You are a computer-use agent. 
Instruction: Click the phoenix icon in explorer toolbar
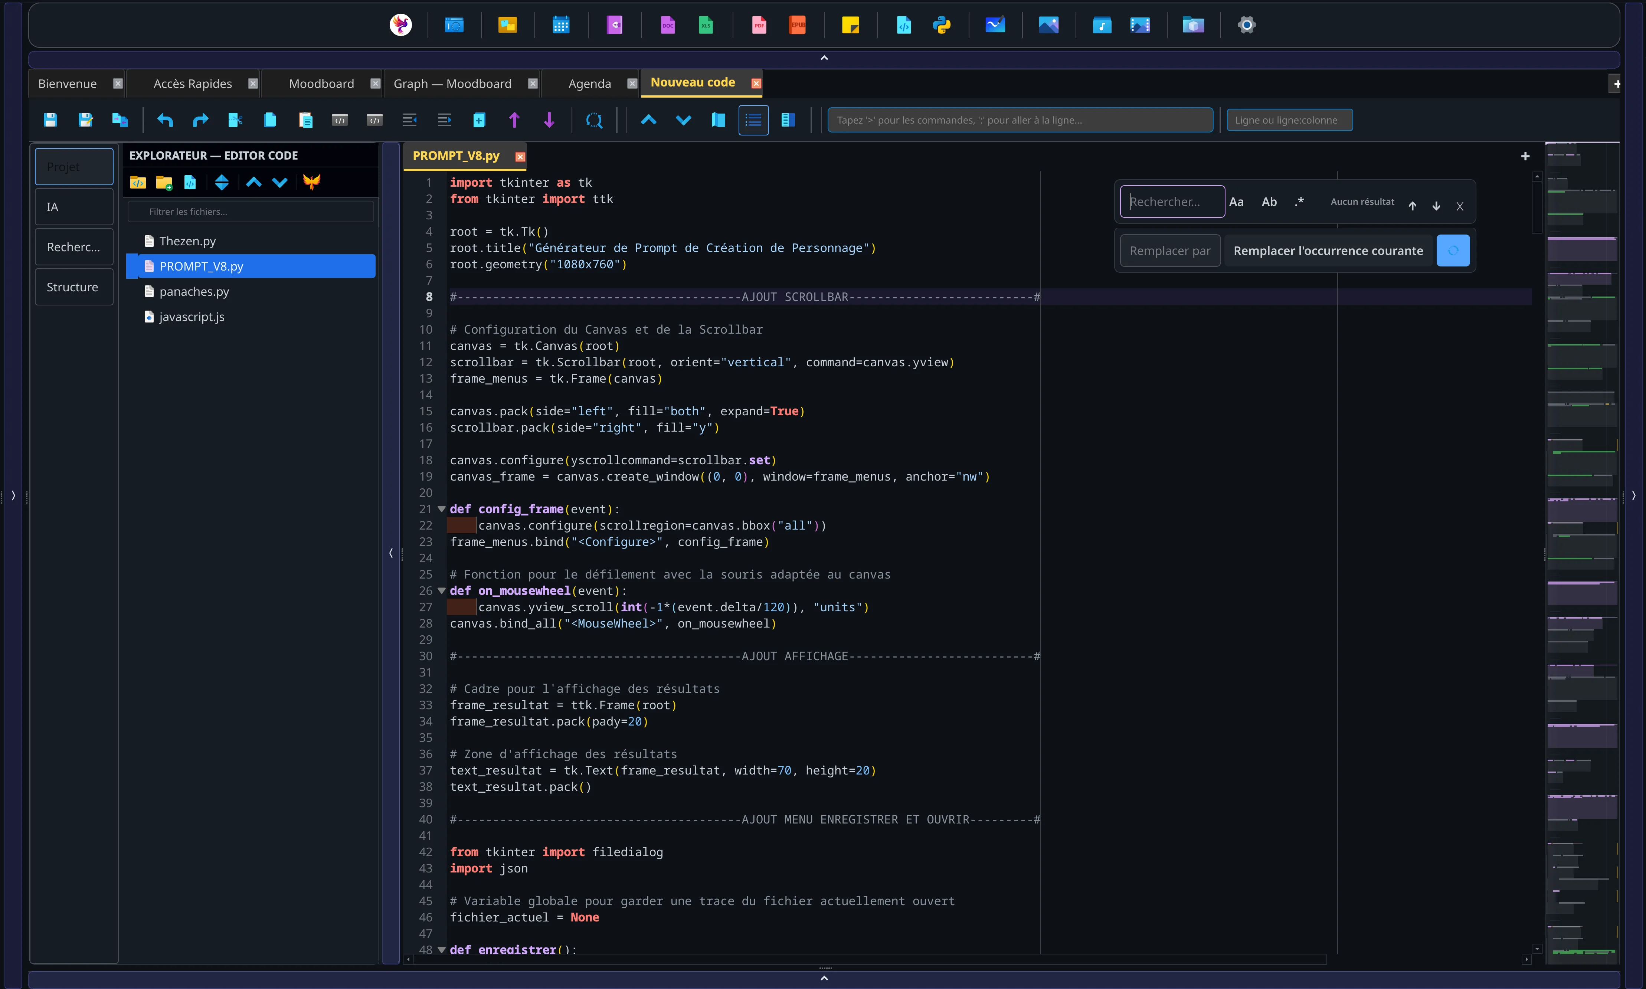(311, 181)
